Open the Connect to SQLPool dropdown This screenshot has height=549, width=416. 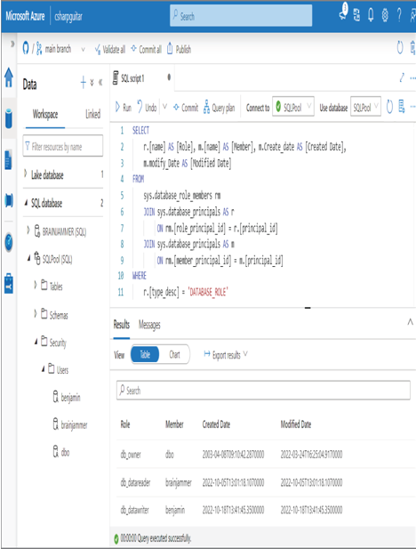pos(293,107)
